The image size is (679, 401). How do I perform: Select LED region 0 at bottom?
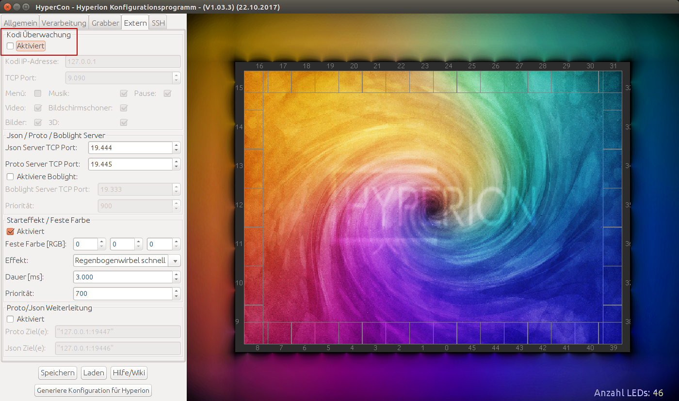tap(445, 333)
